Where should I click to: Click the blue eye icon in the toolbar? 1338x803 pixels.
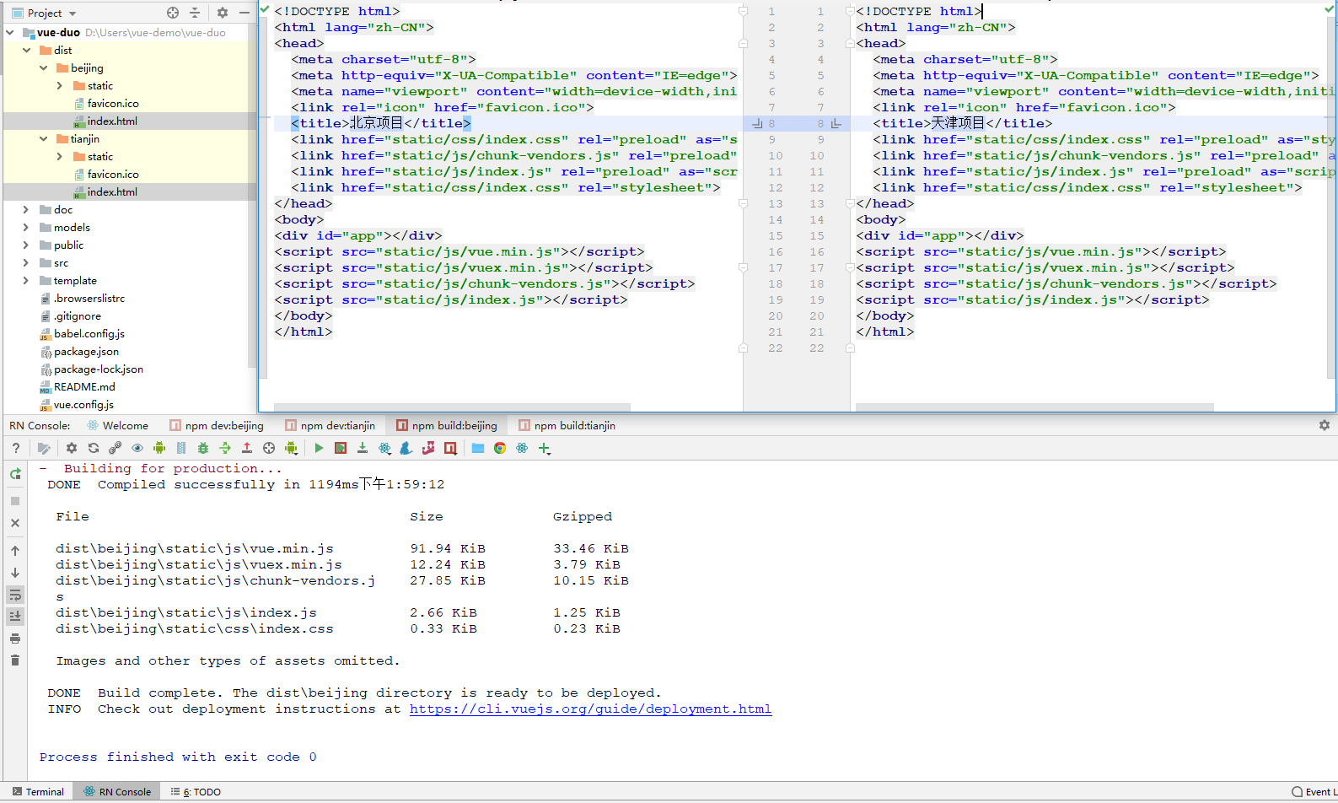137,448
